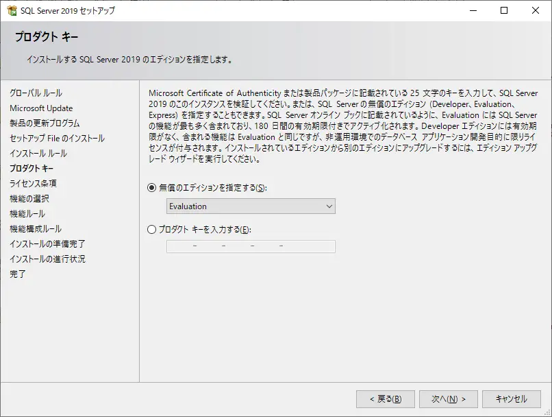Select インストールの準備完了 step
The height and width of the screenshot is (417, 552).
(47, 244)
